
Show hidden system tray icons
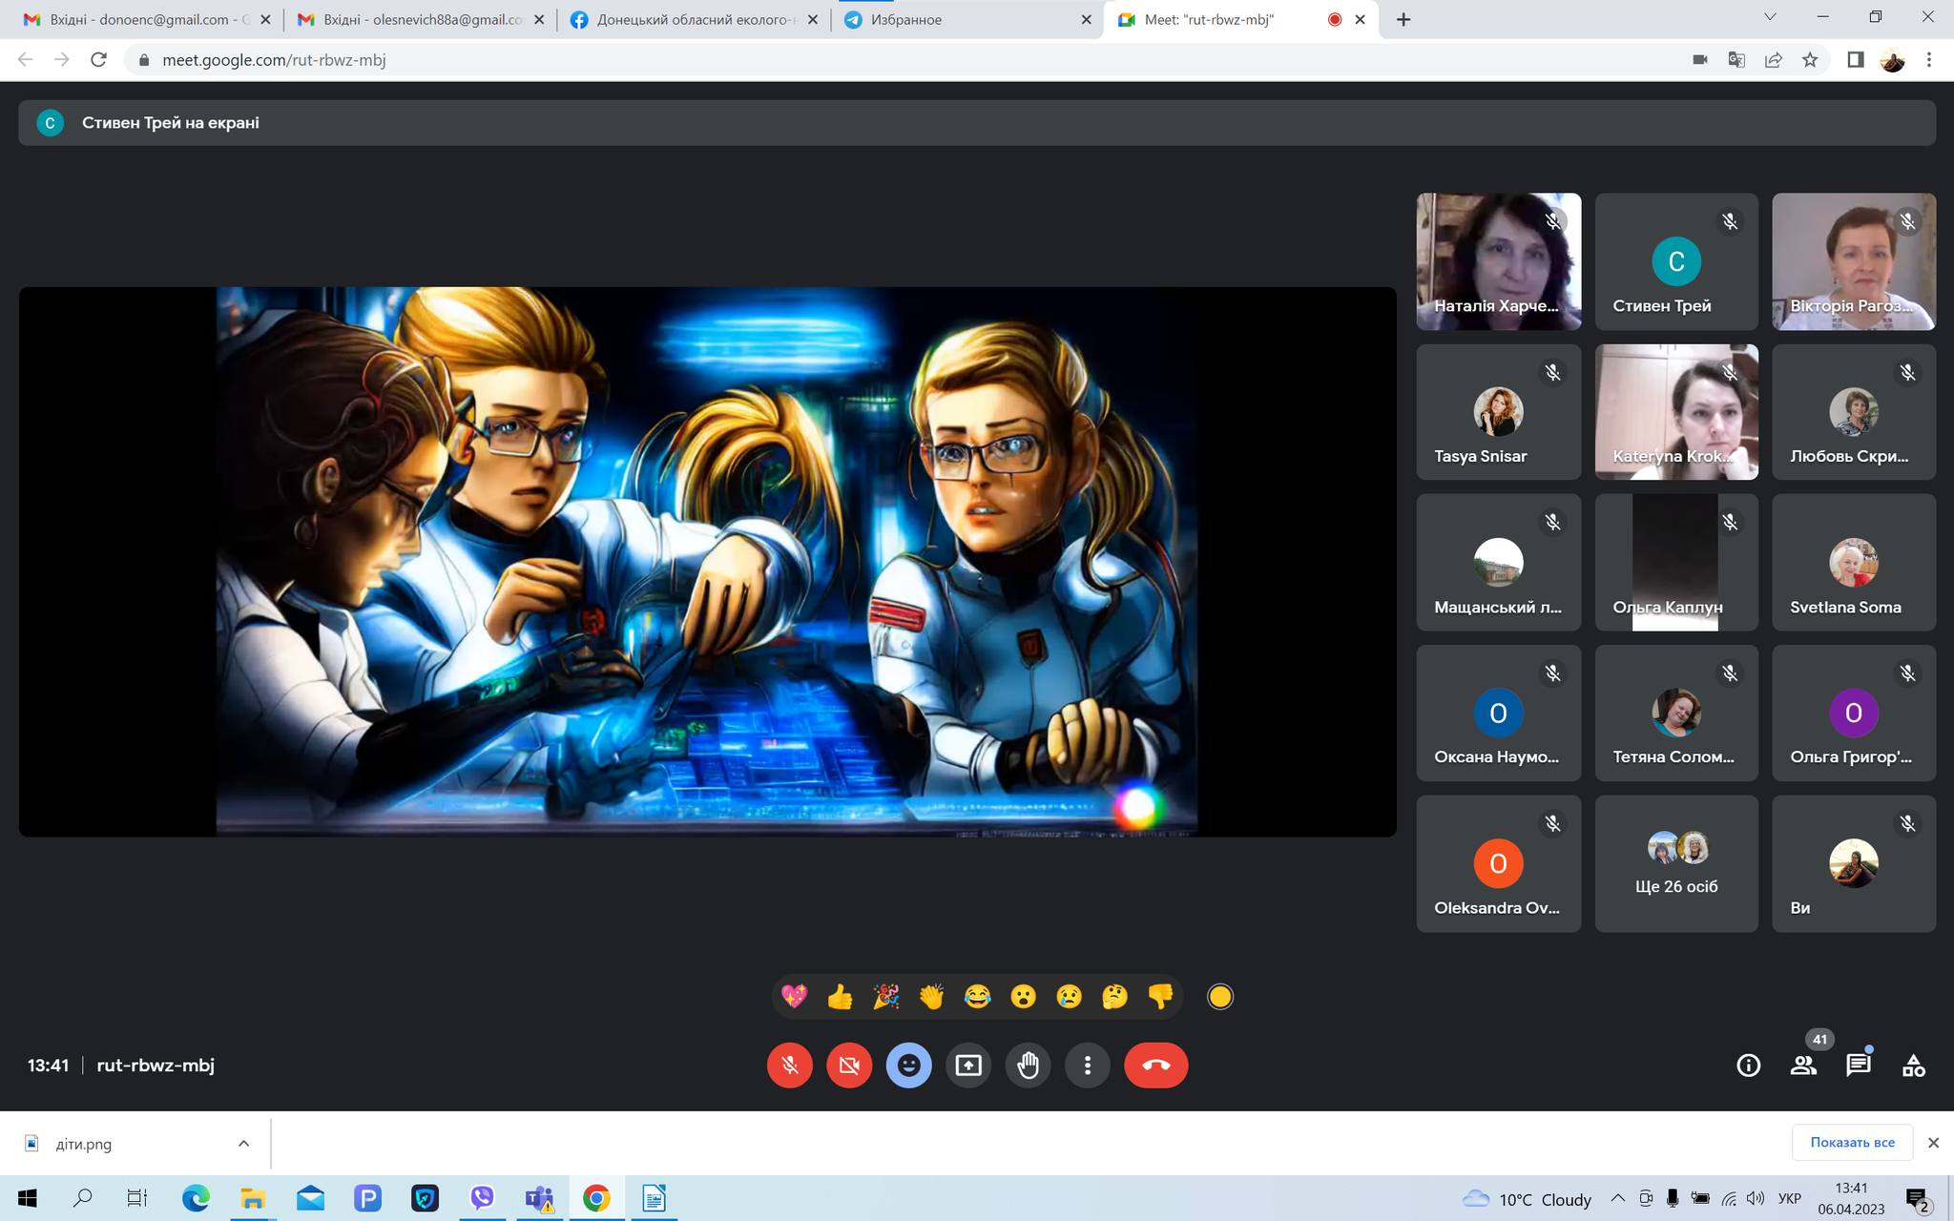[x=1617, y=1198]
